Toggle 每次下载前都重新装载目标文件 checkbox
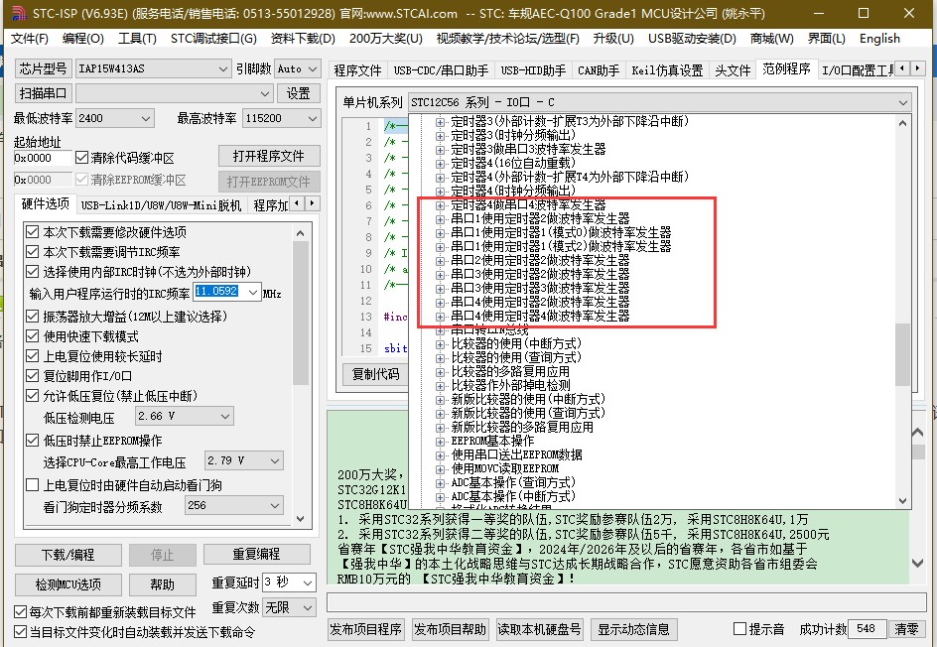Viewport: 937px width, 647px height. [x=20, y=612]
